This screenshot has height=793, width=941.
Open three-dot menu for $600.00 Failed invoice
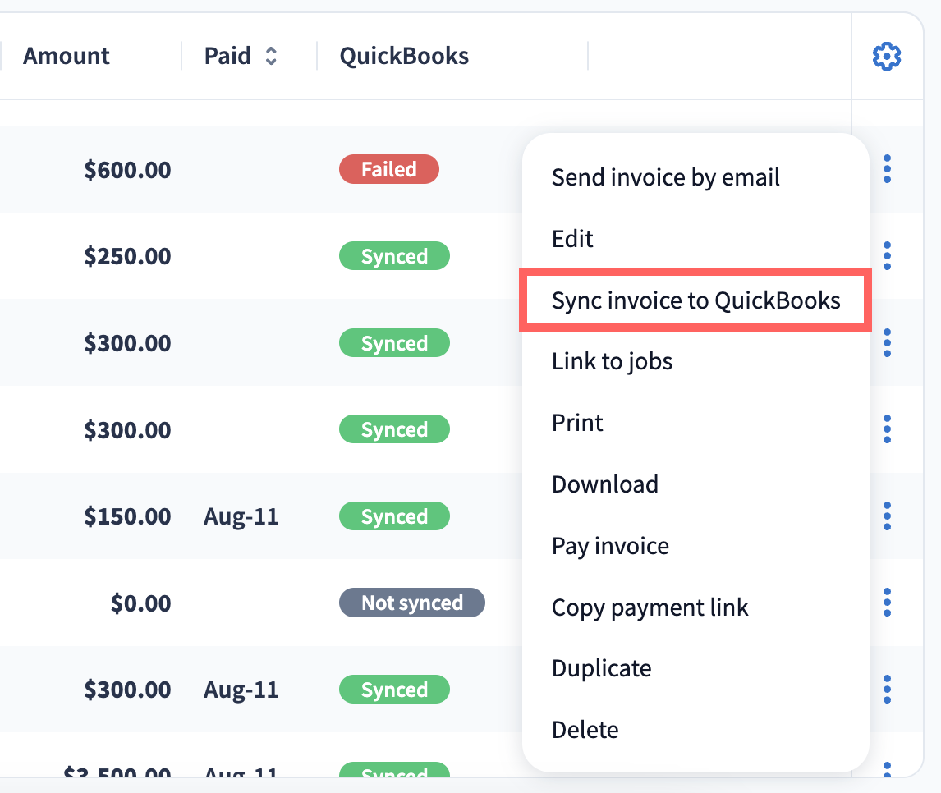pos(887,169)
